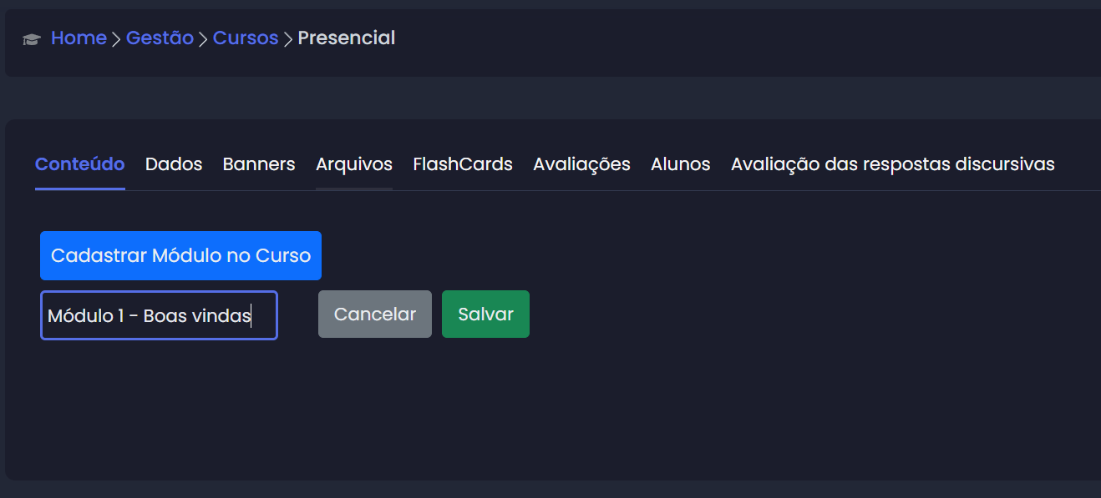
Task: Open the FlashCards tab
Action: [463, 164]
